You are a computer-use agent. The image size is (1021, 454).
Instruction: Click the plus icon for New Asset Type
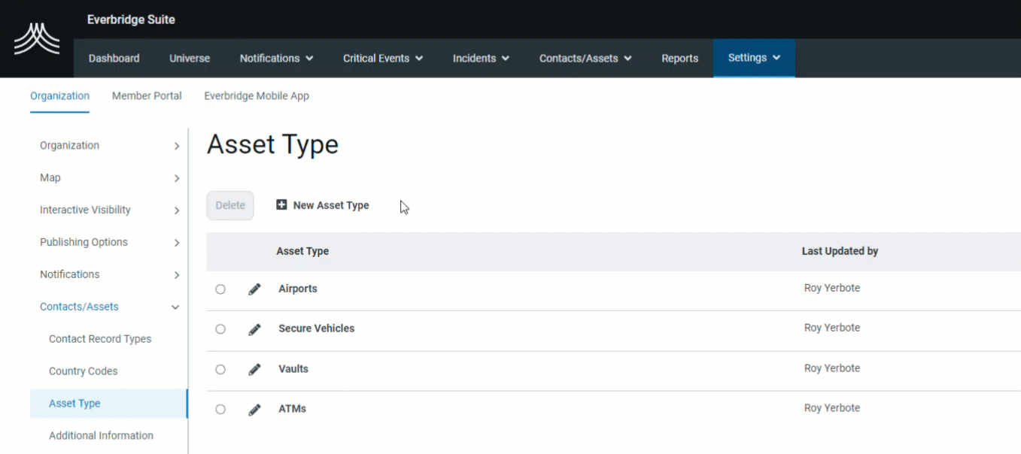pyautogui.click(x=281, y=204)
